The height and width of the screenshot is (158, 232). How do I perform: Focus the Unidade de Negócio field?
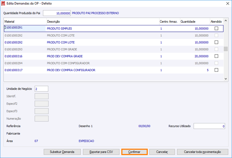(41, 89)
